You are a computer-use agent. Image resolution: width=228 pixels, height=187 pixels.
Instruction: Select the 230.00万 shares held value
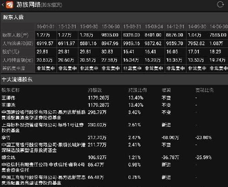[x=97, y=125]
